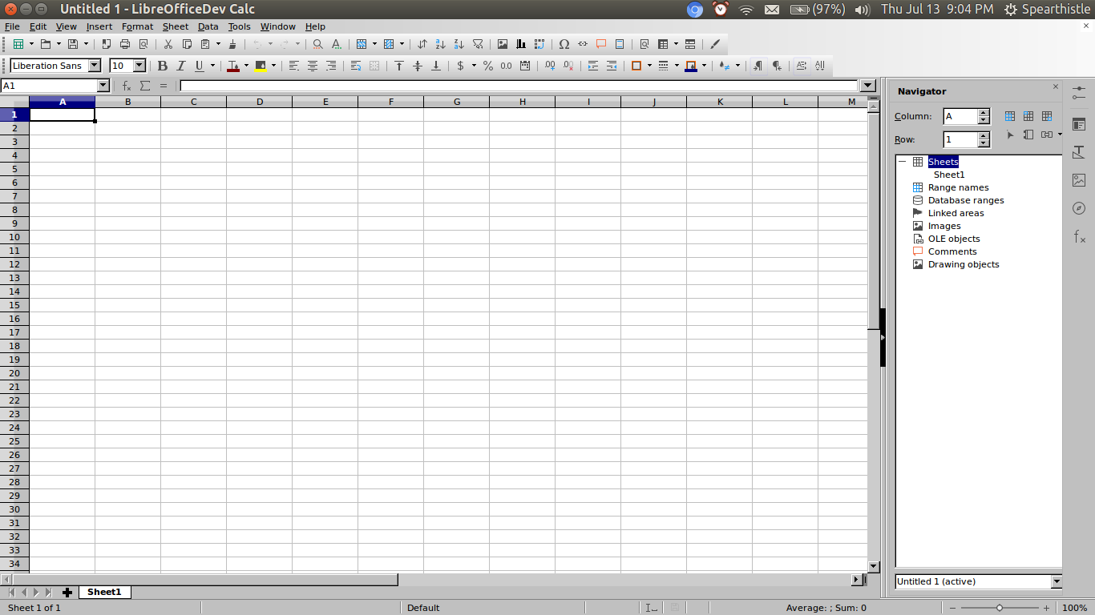Viewport: 1095px width, 615px height.
Task: Open the Tools menu
Action: pyautogui.click(x=239, y=26)
